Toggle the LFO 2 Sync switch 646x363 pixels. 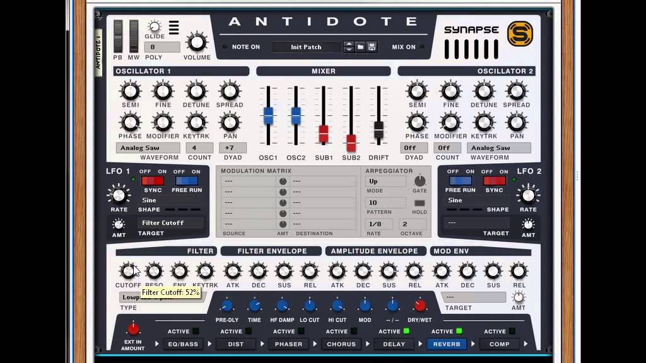[x=494, y=181]
